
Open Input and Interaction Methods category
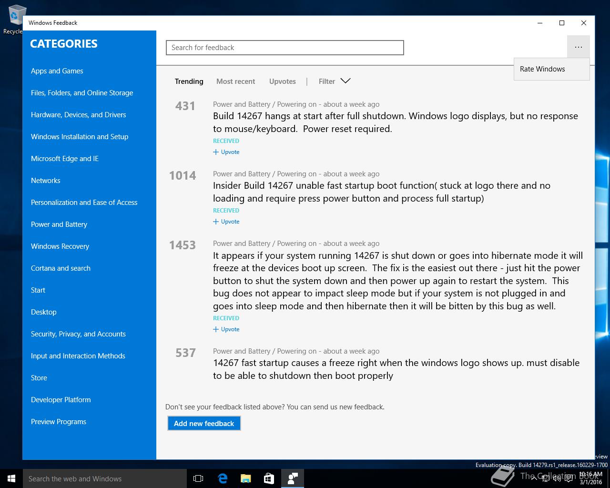[x=78, y=356]
